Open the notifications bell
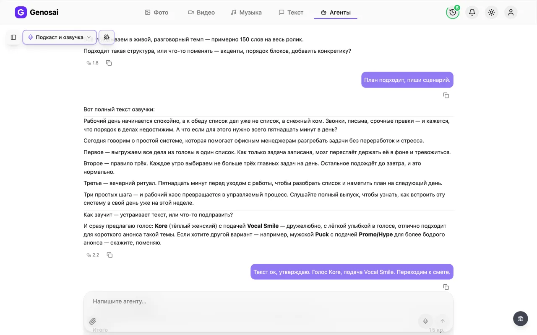Screen dimensions: 537x335 pyautogui.click(x=472, y=12)
